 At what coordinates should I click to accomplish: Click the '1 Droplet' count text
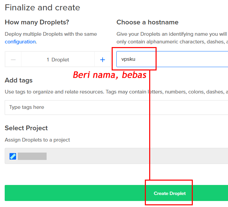click(x=58, y=60)
